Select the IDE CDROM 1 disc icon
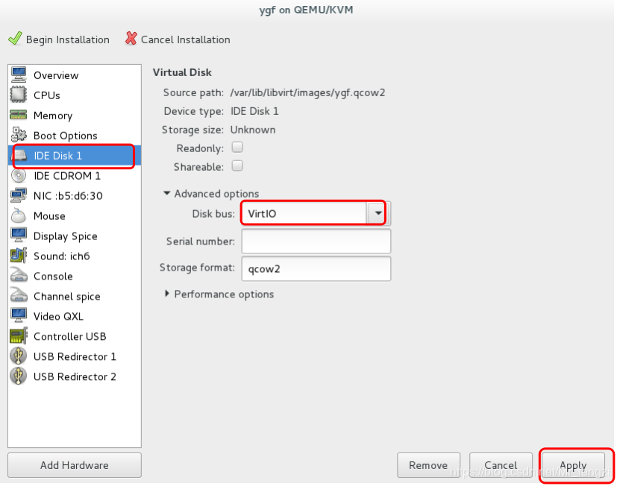617x486 pixels. pos(19,176)
